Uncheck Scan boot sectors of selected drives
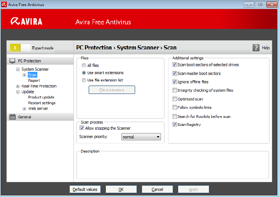The image size is (279, 197). pyautogui.click(x=175, y=65)
